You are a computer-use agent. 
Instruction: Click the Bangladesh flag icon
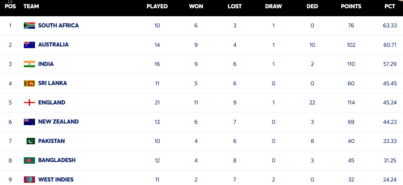click(x=29, y=160)
